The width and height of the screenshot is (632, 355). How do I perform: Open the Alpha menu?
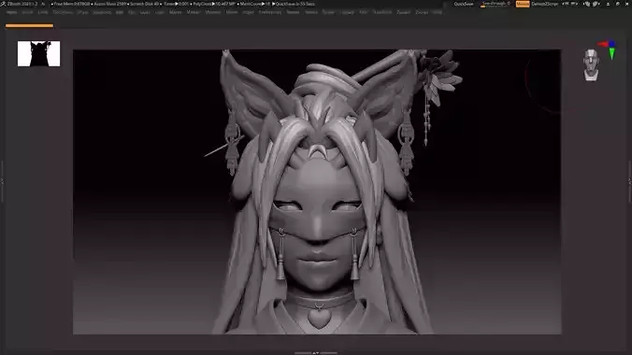coord(12,12)
